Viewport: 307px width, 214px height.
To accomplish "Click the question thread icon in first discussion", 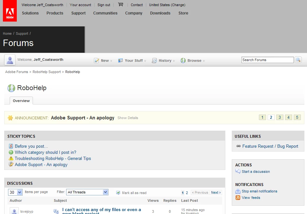I will (56, 211).
